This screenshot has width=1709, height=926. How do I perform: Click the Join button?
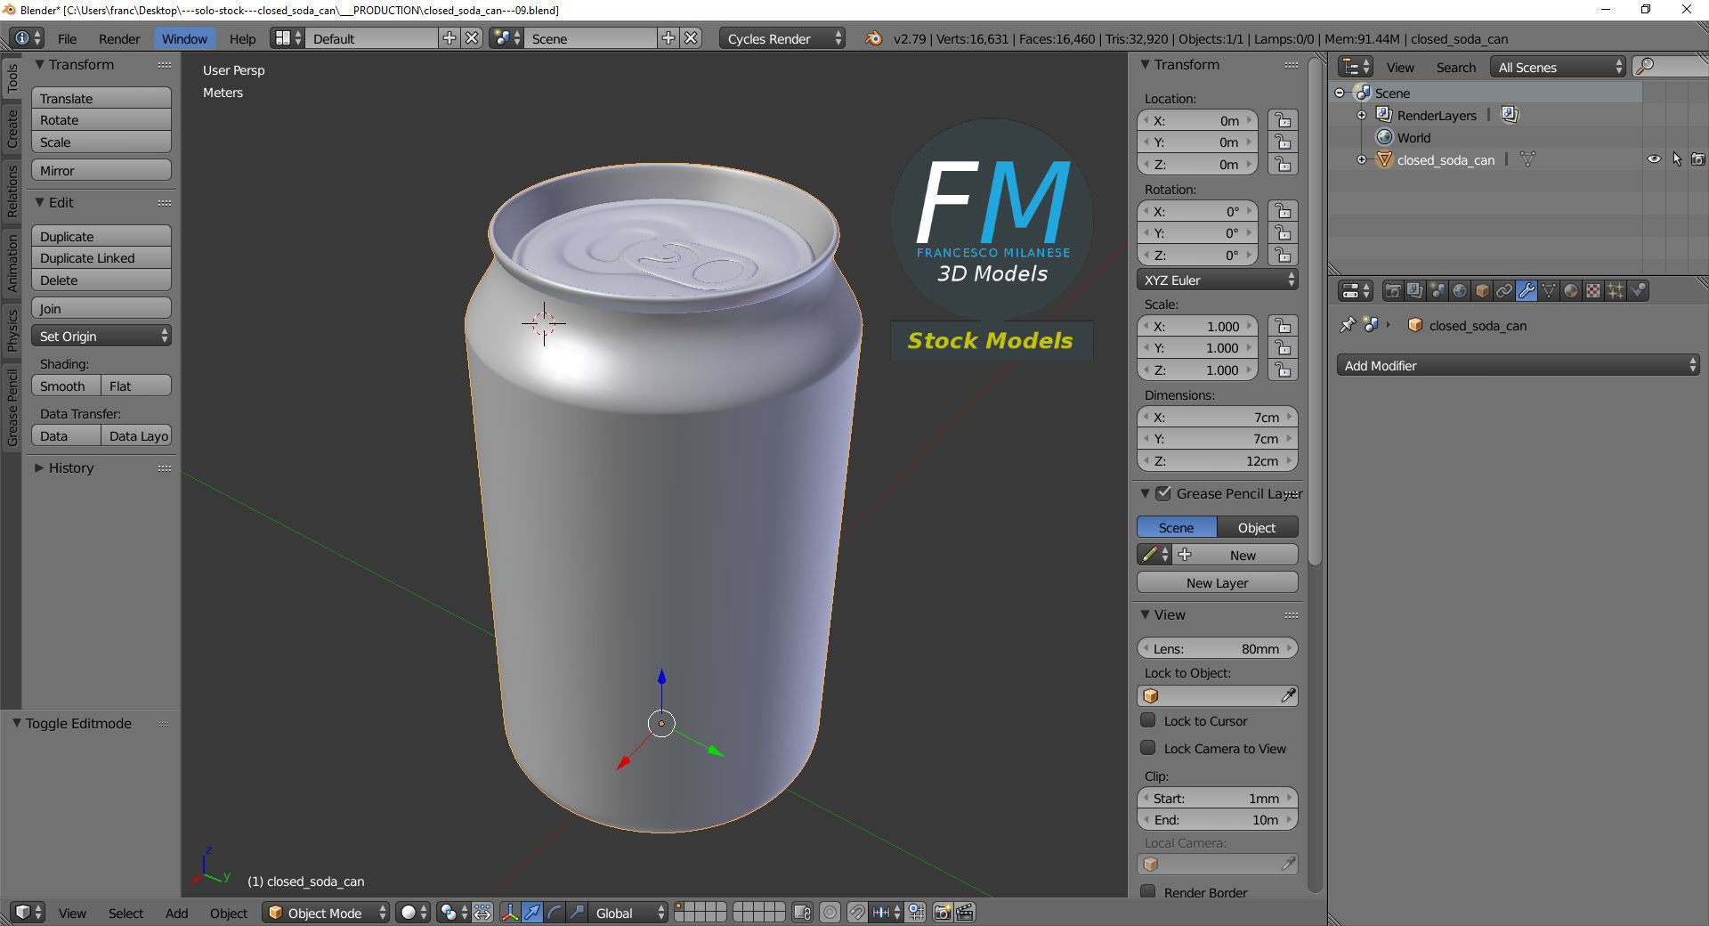click(101, 308)
